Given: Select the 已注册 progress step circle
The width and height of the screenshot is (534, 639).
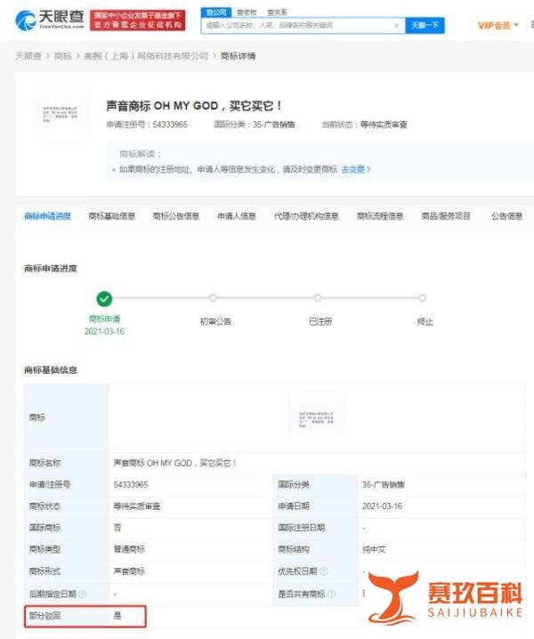Looking at the screenshot, I should coord(318,298).
